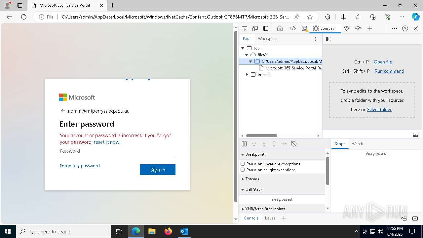This screenshot has height=238, width=423.
Task: Switch to the Workspace tab
Action: tap(268, 39)
